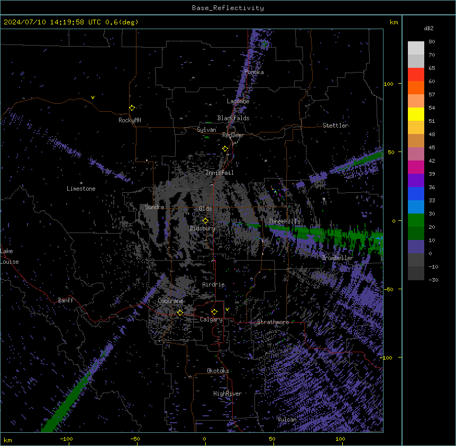The height and width of the screenshot is (446, 456).
Task: Click the Cochrane city label
Action: pos(170,301)
